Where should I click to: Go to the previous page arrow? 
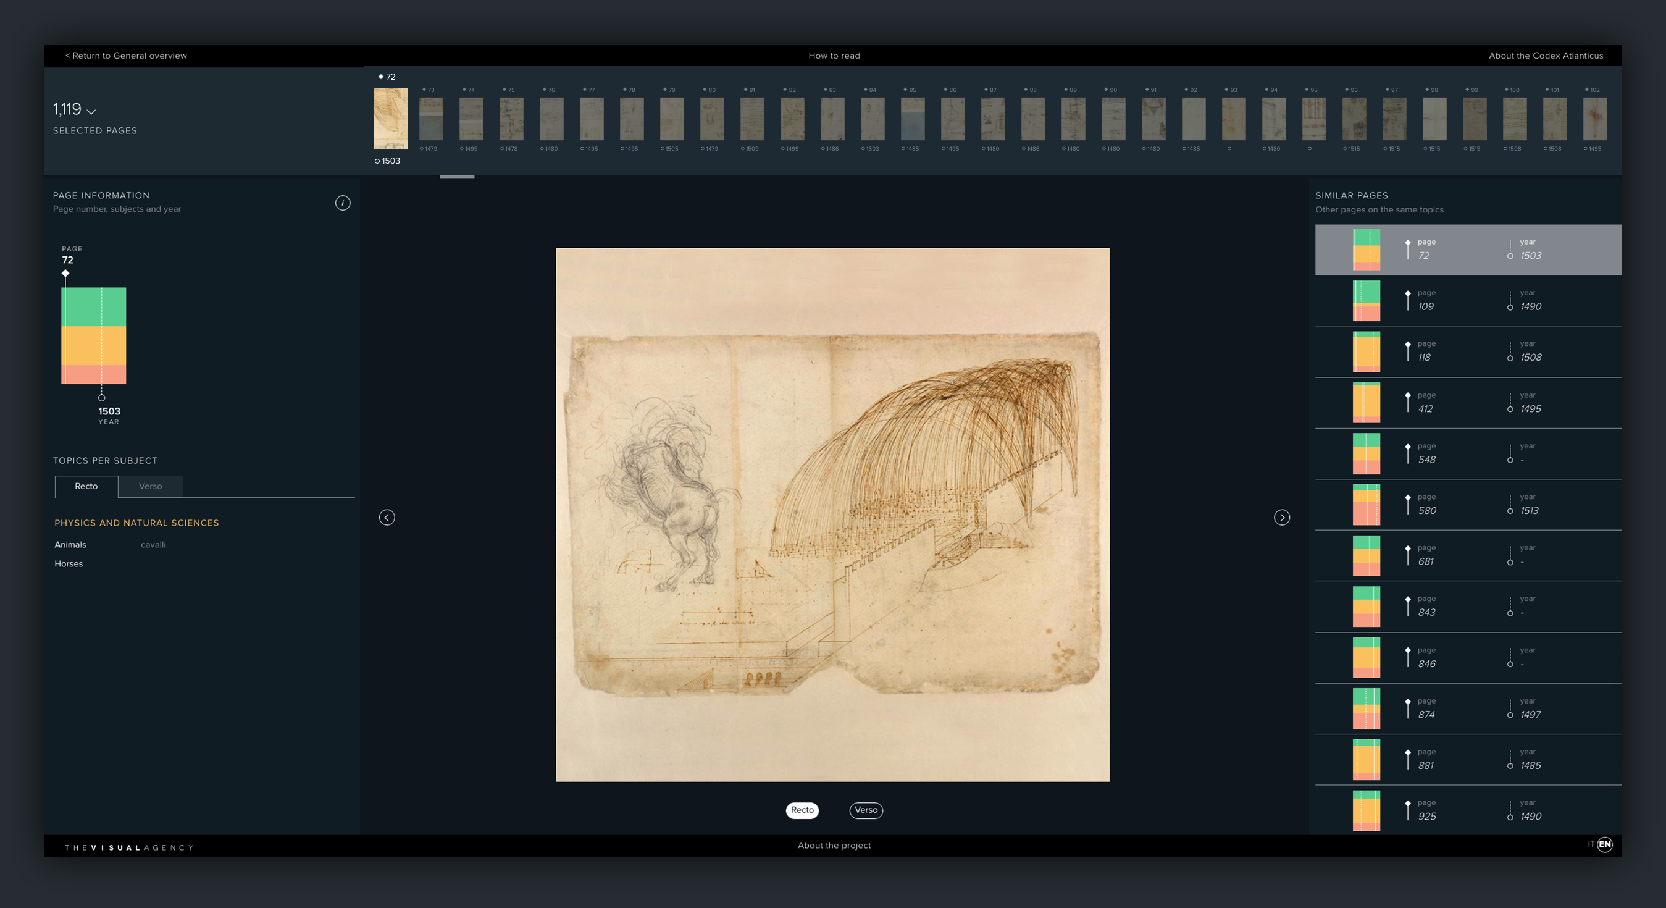click(387, 518)
